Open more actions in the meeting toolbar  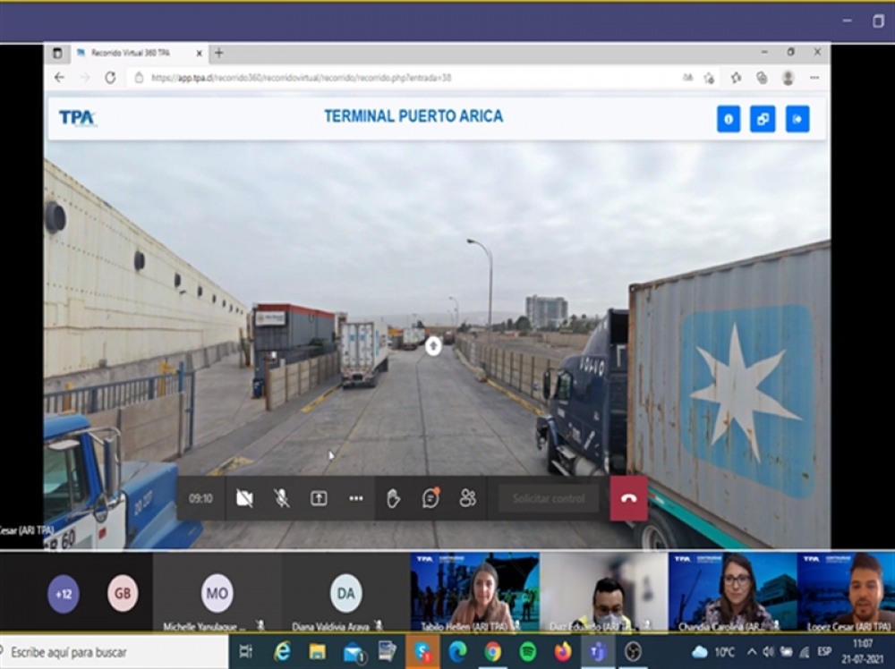click(x=355, y=498)
